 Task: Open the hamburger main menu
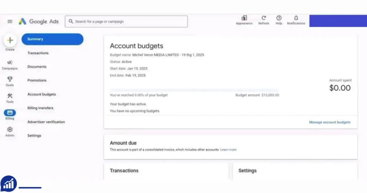(10, 22)
